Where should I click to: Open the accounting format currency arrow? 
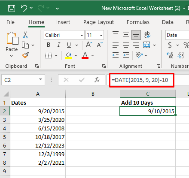[x=177, y=45]
